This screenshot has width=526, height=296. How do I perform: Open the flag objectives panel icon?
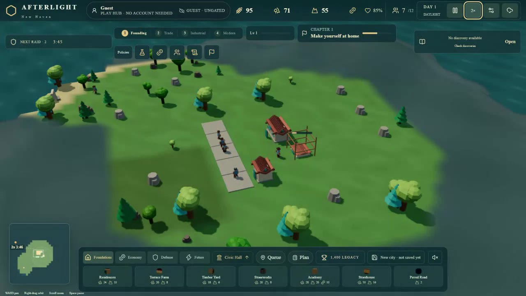click(x=212, y=52)
